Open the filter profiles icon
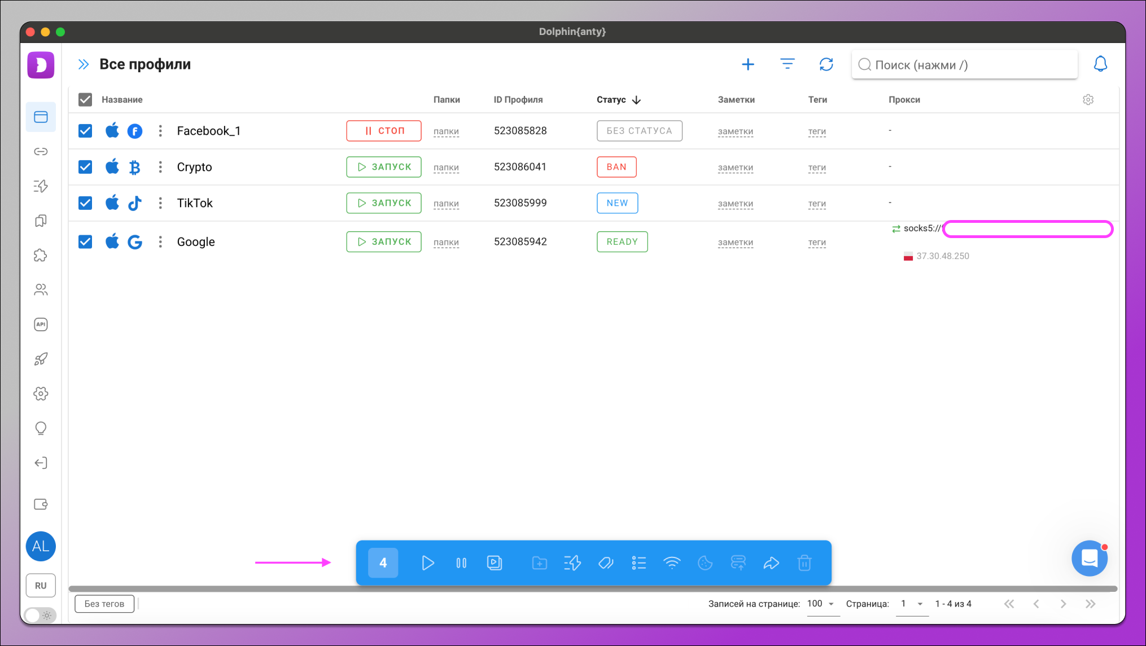 788,64
